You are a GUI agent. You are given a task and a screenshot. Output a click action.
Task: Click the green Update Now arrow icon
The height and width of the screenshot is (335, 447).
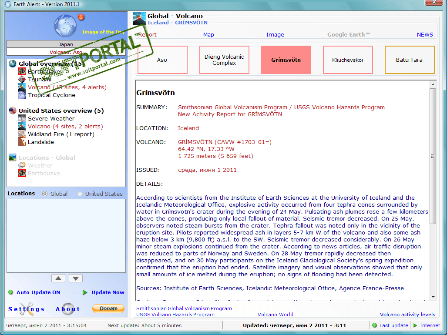[x=85, y=292]
